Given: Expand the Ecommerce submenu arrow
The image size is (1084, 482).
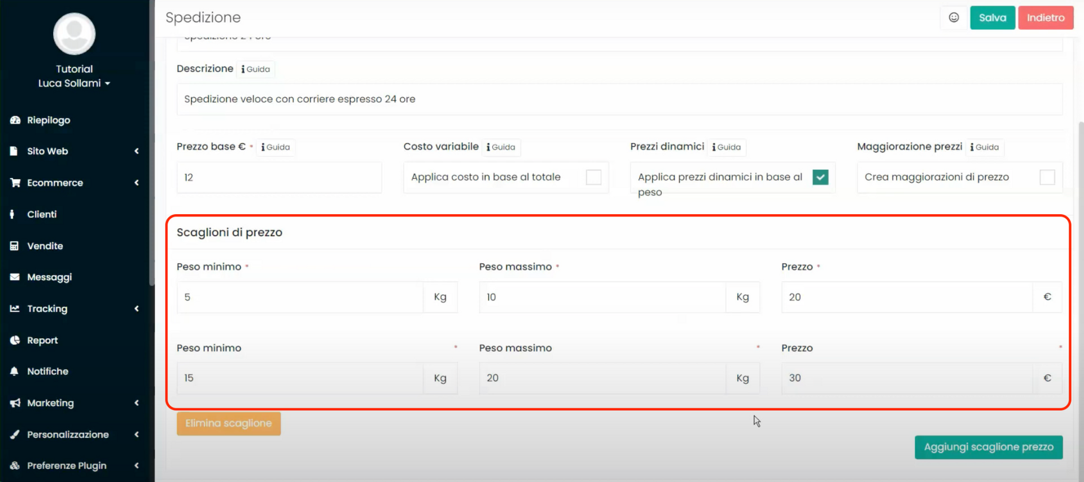Looking at the screenshot, I should click(136, 183).
